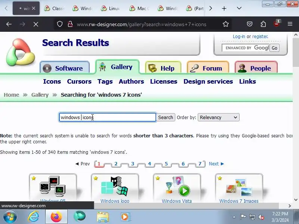Viewport: 299px width, 224px height.
Task: Open the Authors submenu link
Action: coord(132,81)
